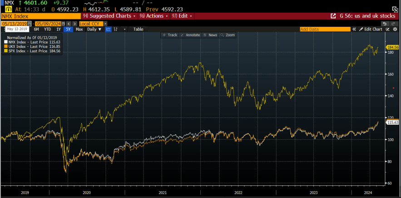Switch range to Max
Image resolution: width=401 pixels, height=198 pixels.
tap(79, 29)
